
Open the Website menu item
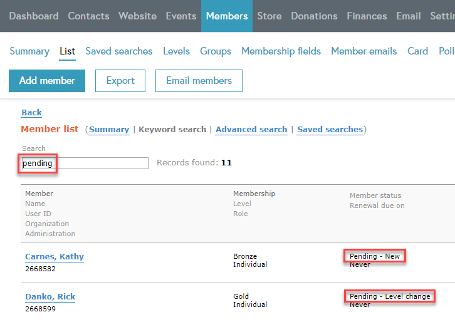(x=137, y=16)
